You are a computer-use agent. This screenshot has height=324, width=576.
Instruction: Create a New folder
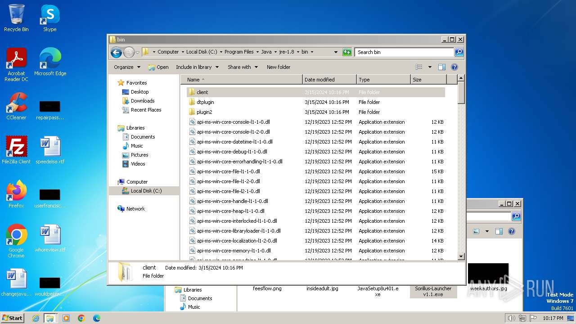tap(279, 67)
